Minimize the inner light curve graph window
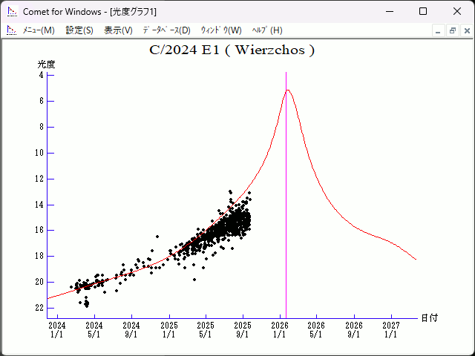Image resolution: width=475 pixels, height=356 pixels. pos(439,30)
